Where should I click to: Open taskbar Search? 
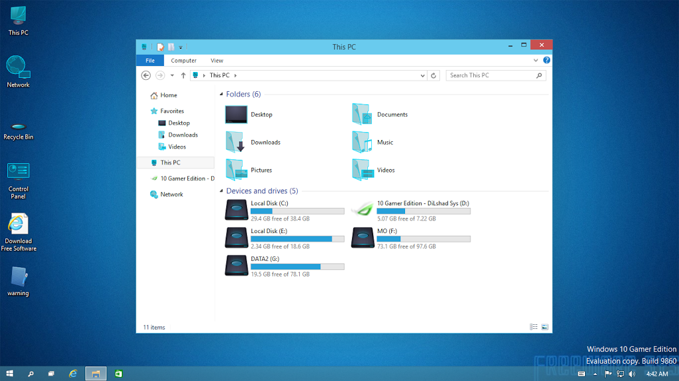coord(30,374)
